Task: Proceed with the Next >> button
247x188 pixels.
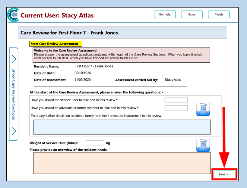Action: pos(224,174)
